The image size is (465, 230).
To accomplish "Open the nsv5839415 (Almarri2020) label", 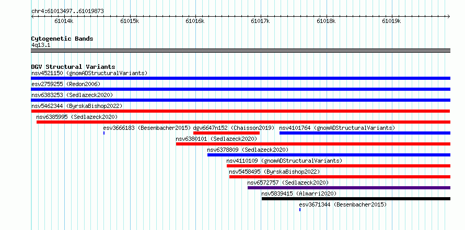I will coord(299,193).
